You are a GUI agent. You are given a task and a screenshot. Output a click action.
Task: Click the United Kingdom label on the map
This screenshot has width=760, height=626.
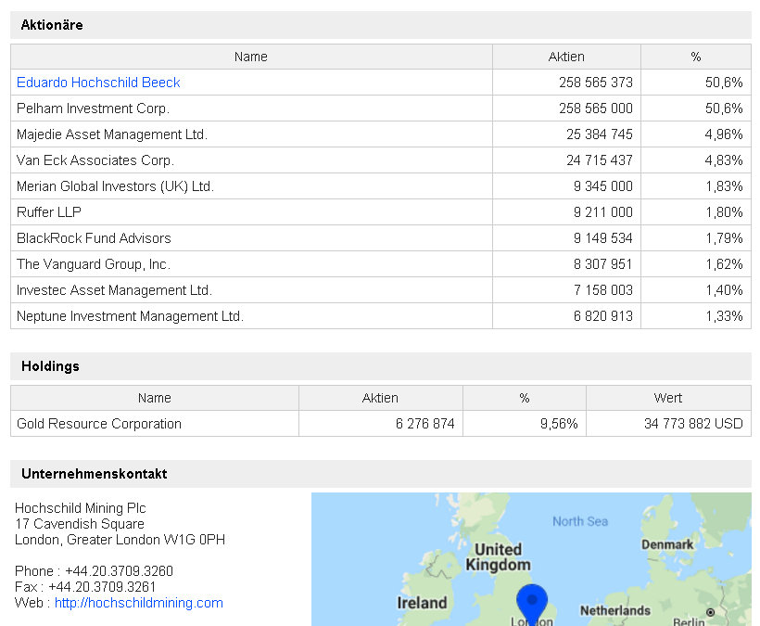pyautogui.click(x=499, y=556)
